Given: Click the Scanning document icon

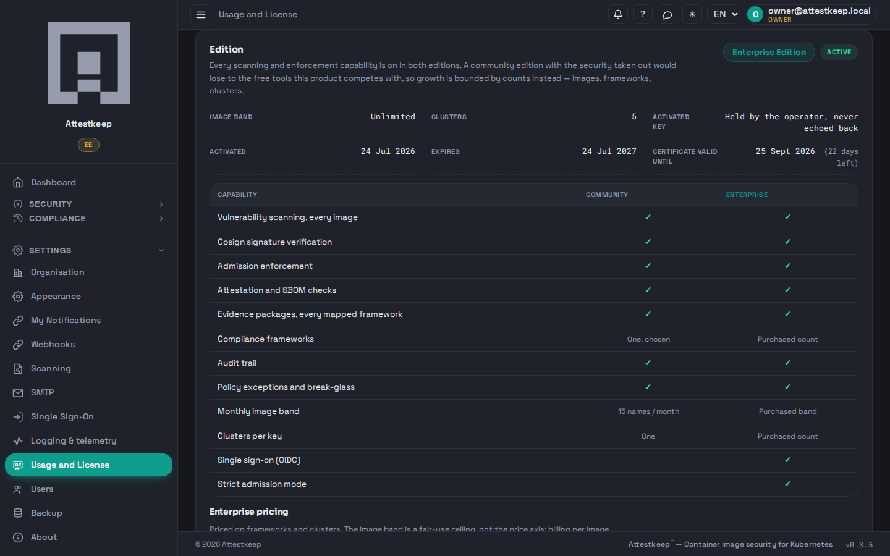Looking at the screenshot, I should 18,369.
